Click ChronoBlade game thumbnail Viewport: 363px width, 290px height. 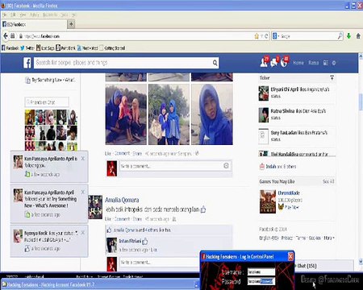(x=268, y=201)
